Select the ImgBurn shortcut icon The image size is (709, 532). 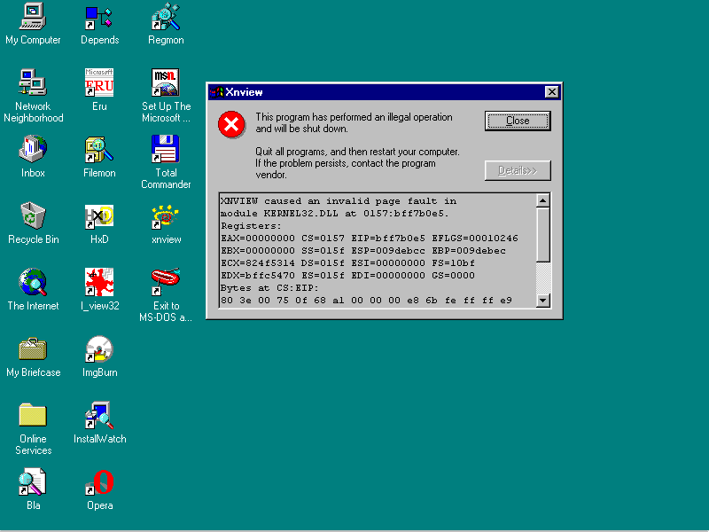click(x=99, y=348)
